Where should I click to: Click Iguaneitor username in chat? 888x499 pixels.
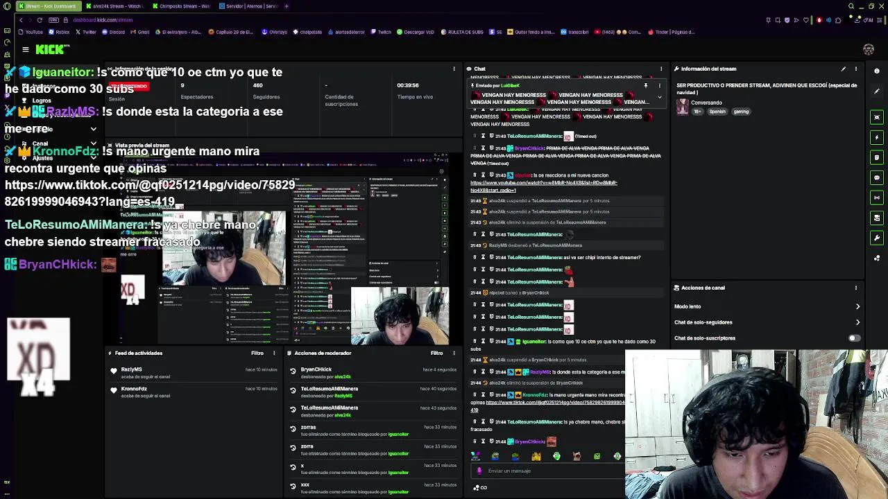[534, 342]
